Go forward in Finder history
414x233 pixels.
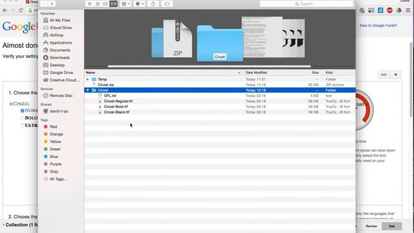(52, 4)
